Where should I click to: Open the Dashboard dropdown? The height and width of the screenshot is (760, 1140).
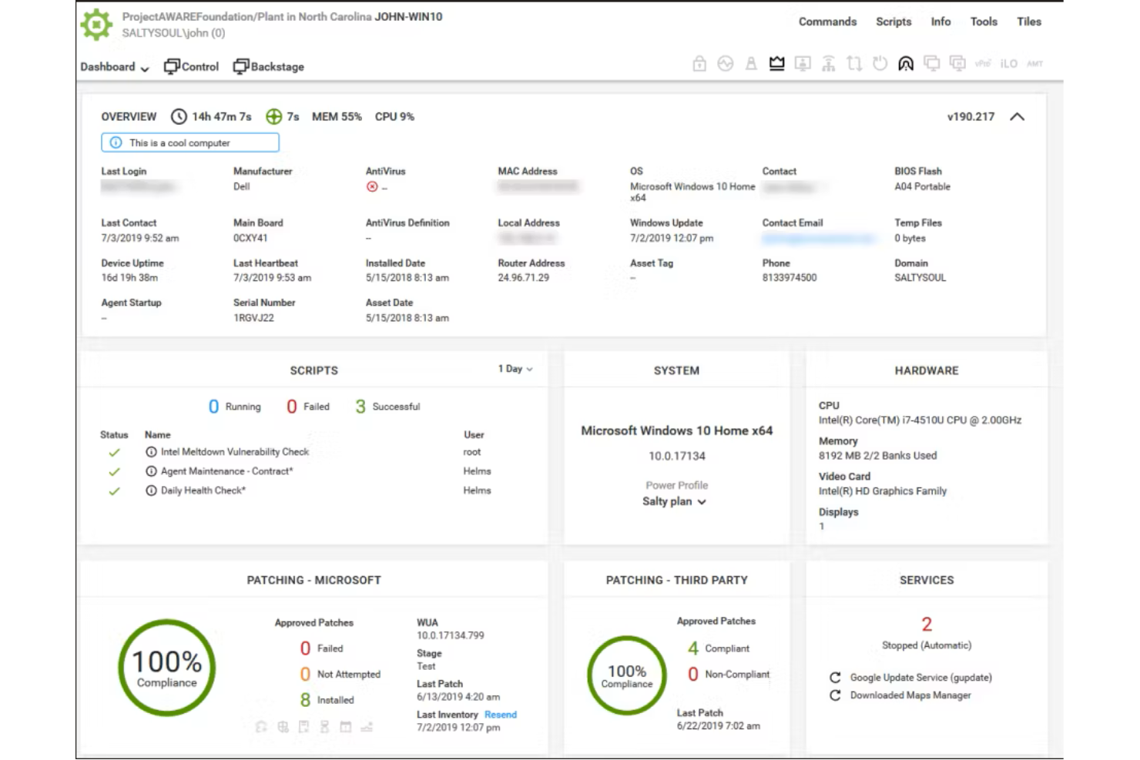point(113,67)
